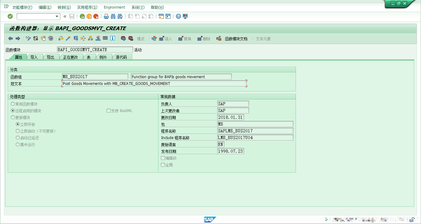Image resolution: width=421 pixels, height=224 pixels.
Task: Open the 帮助(H) menu
Action: [157, 7]
